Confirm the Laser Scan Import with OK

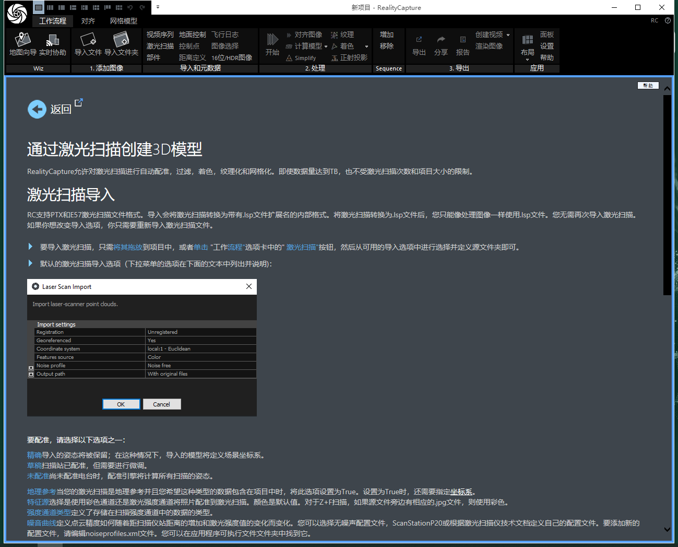pyautogui.click(x=121, y=404)
